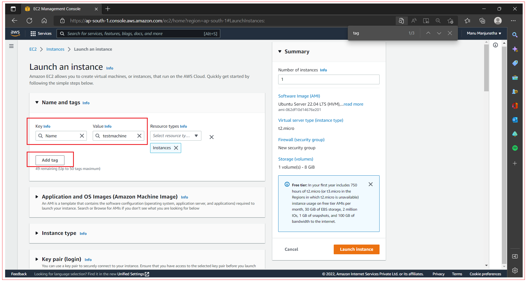Open browser favorites star list icon
The height and width of the screenshot is (282, 527).
click(x=467, y=21)
